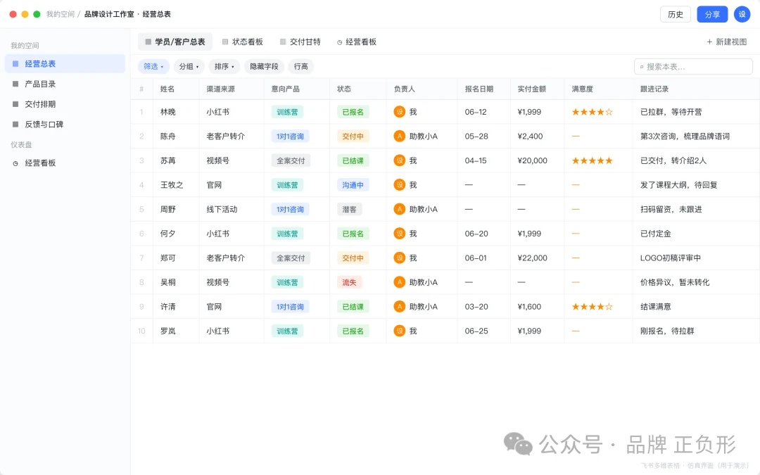Click 新建视图 to add a view
The image size is (760, 475).
click(726, 42)
